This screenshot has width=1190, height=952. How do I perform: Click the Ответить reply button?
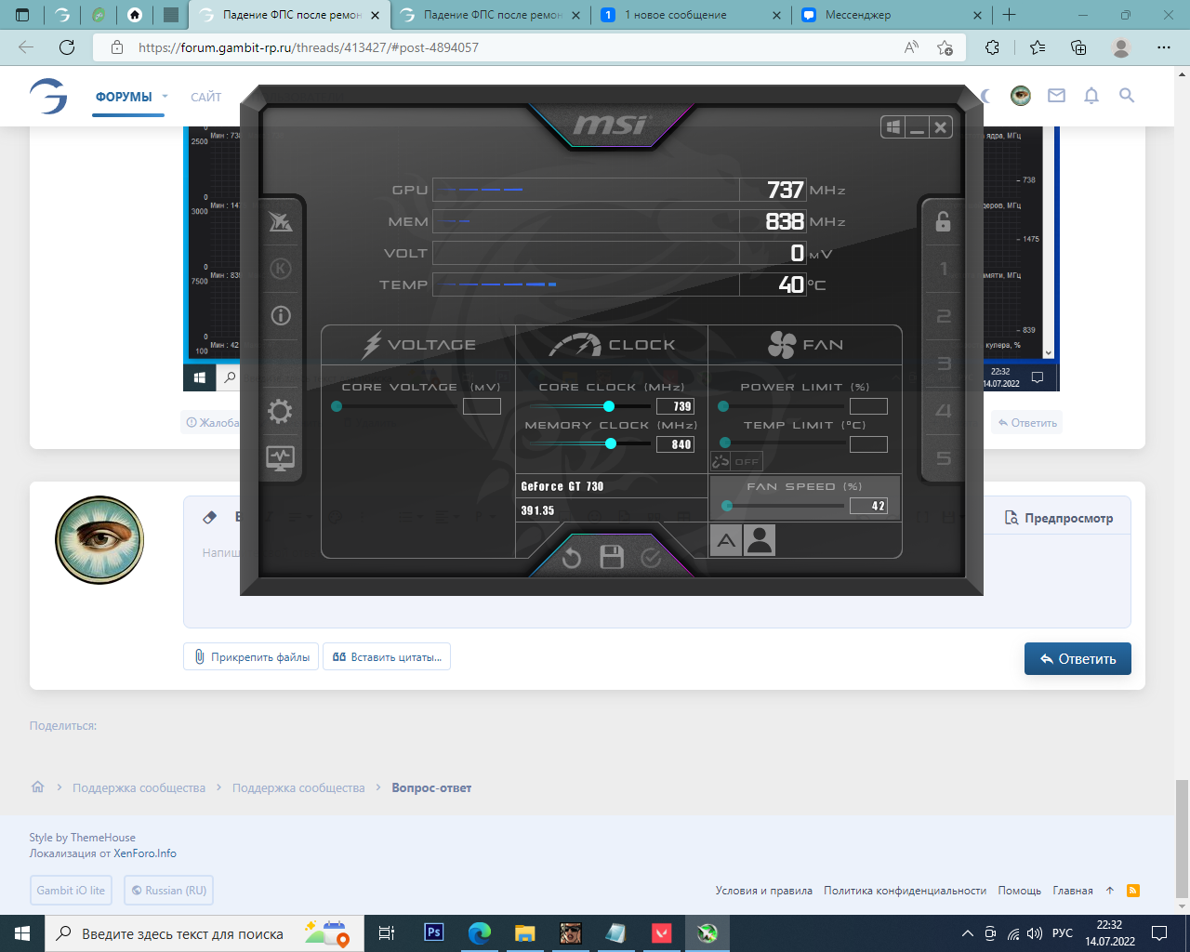1078,658
